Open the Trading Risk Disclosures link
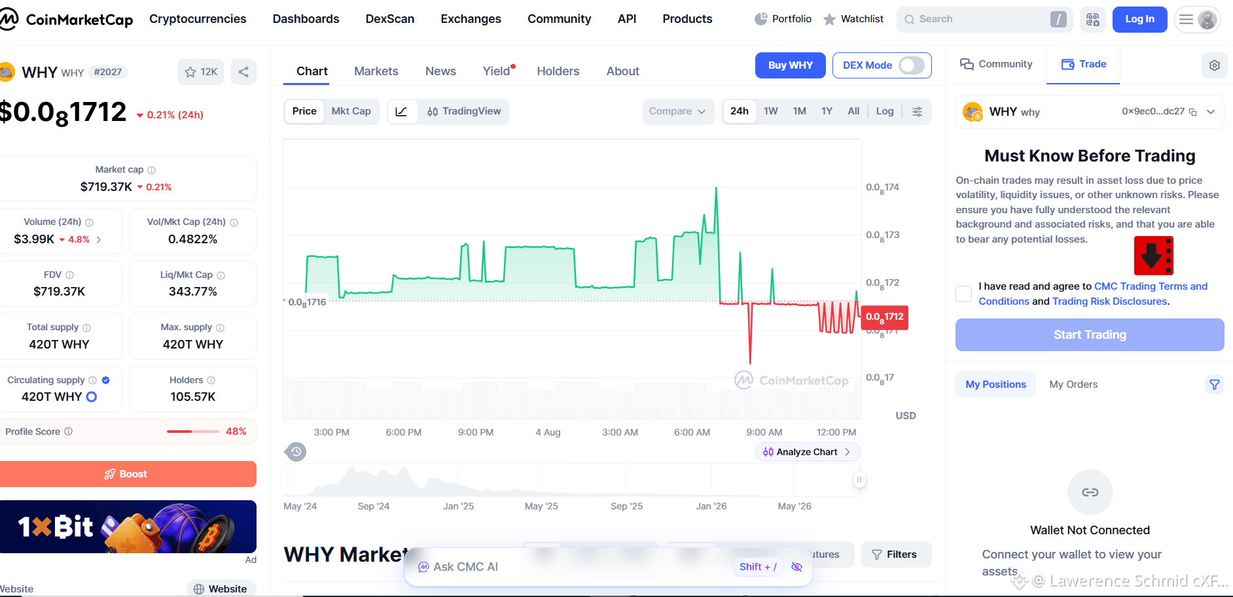Screen dimensions: 1233x597 pos(1109,301)
